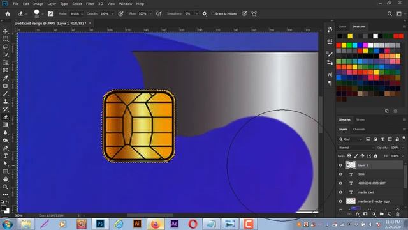This screenshot has width=408, height=230.
Task: Hide the master card text layer
Action: 340,192
